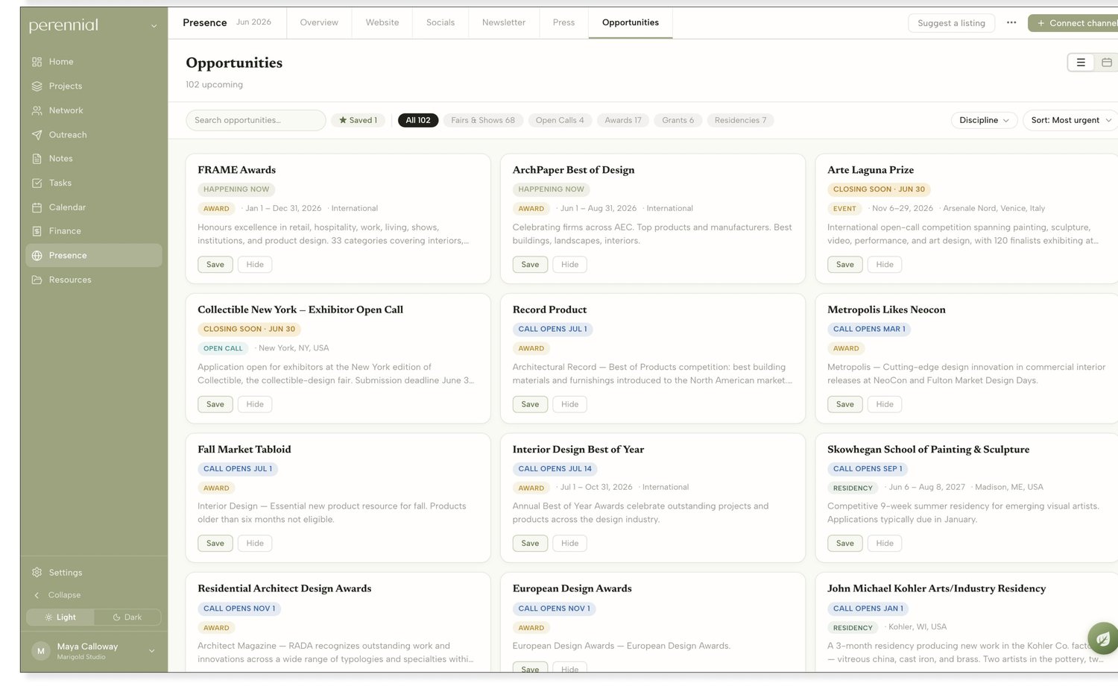This screenshot has height=689, width=1118.
Task: Filter by Awards 17
Action: (x=623, y=120)
